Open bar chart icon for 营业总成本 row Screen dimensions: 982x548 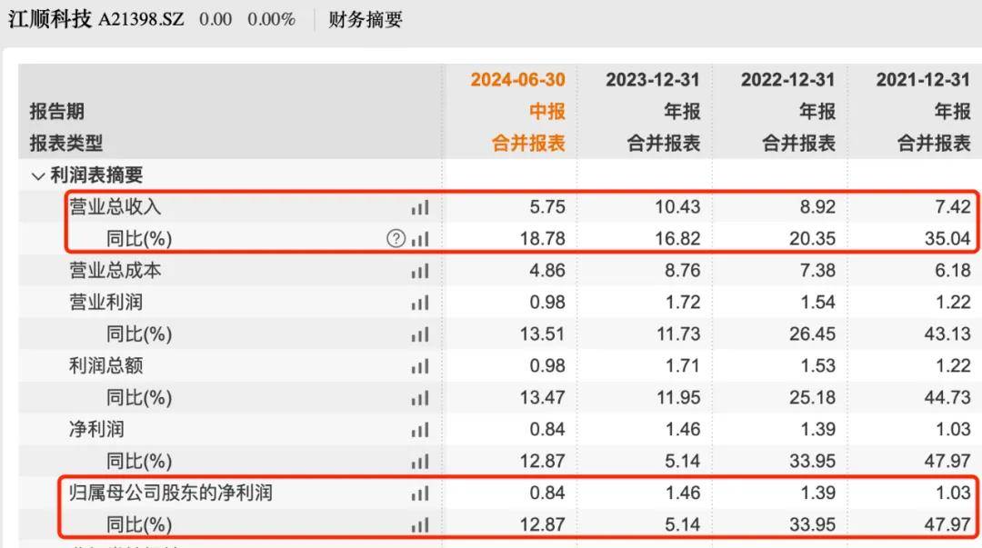coord(420,271)
